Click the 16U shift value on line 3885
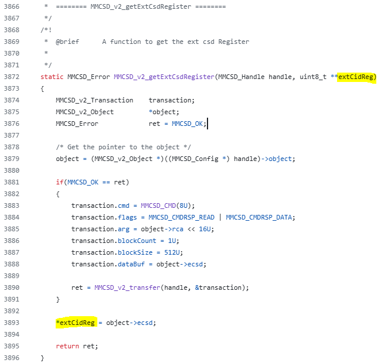 pyautogui.click(x=205, y=229)
